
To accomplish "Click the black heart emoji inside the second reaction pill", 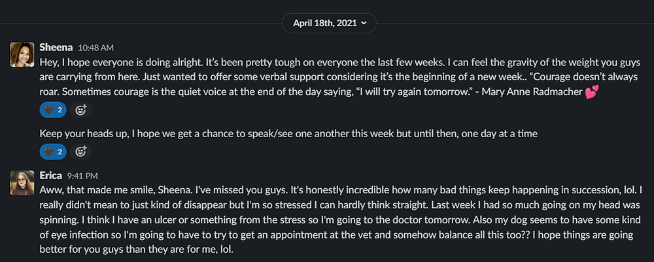I will [49, 152].
